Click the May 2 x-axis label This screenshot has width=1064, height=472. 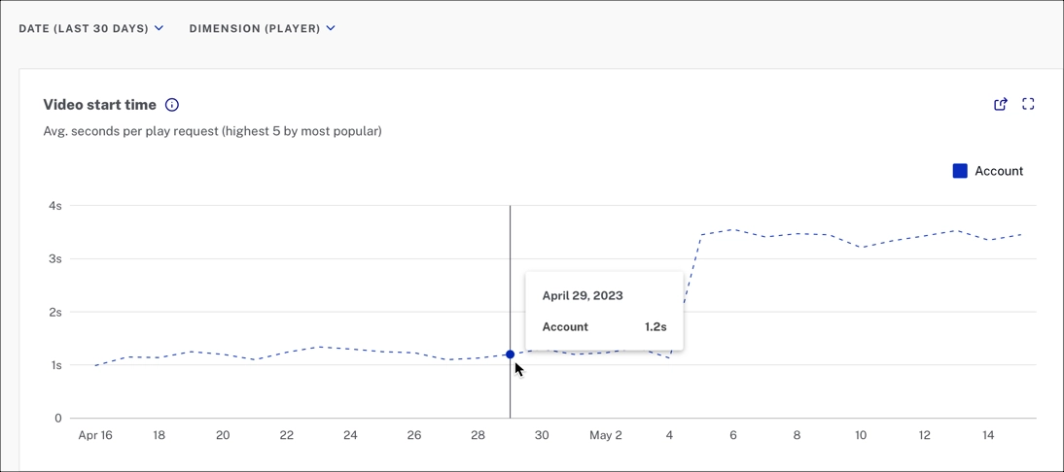[x=606, y=435]
